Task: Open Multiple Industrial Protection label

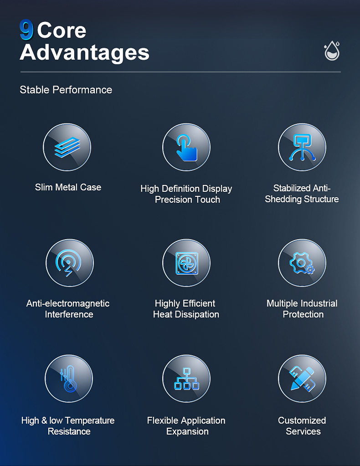Action: tap(302, 309)
